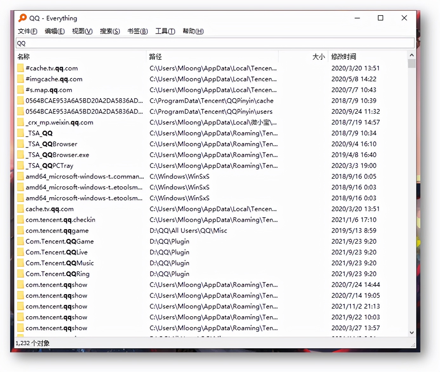The height and width of the screenshot is (372, 440).
Task: Select folder icon of amd64 row ending comman...
Action: [20, 176]
